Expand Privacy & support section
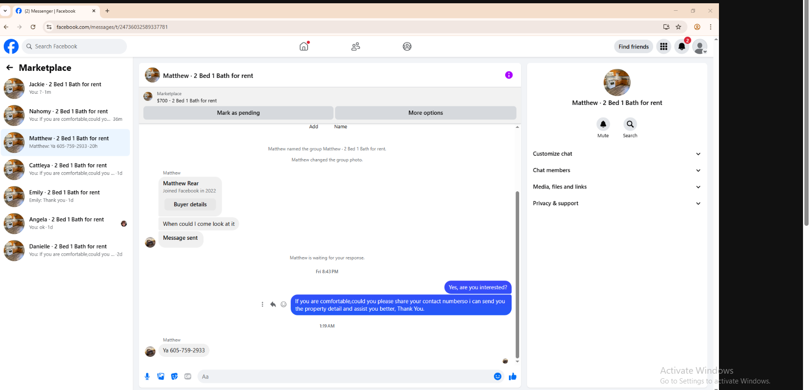Screen dimensions: 810x390 tap(617, 203)
